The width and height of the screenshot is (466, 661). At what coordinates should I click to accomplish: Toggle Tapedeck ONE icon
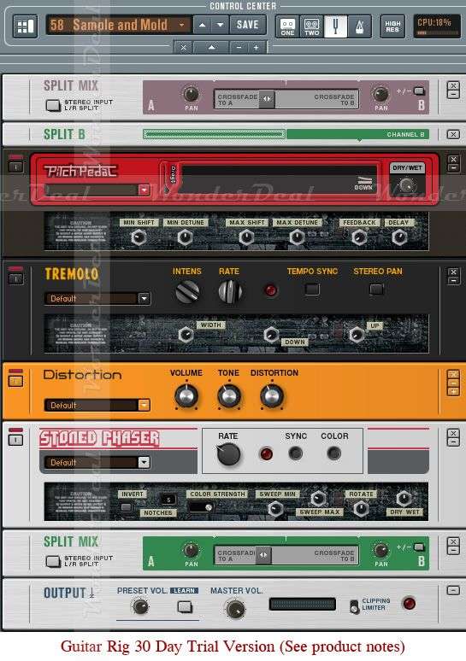coord(287,26)
